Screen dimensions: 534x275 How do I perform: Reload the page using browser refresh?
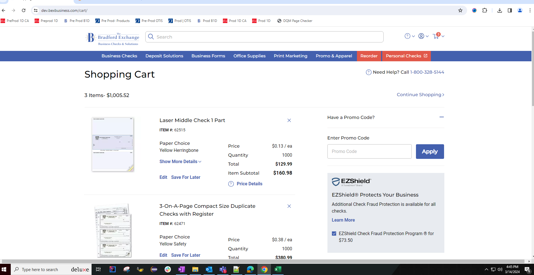(x=24, y=10)
